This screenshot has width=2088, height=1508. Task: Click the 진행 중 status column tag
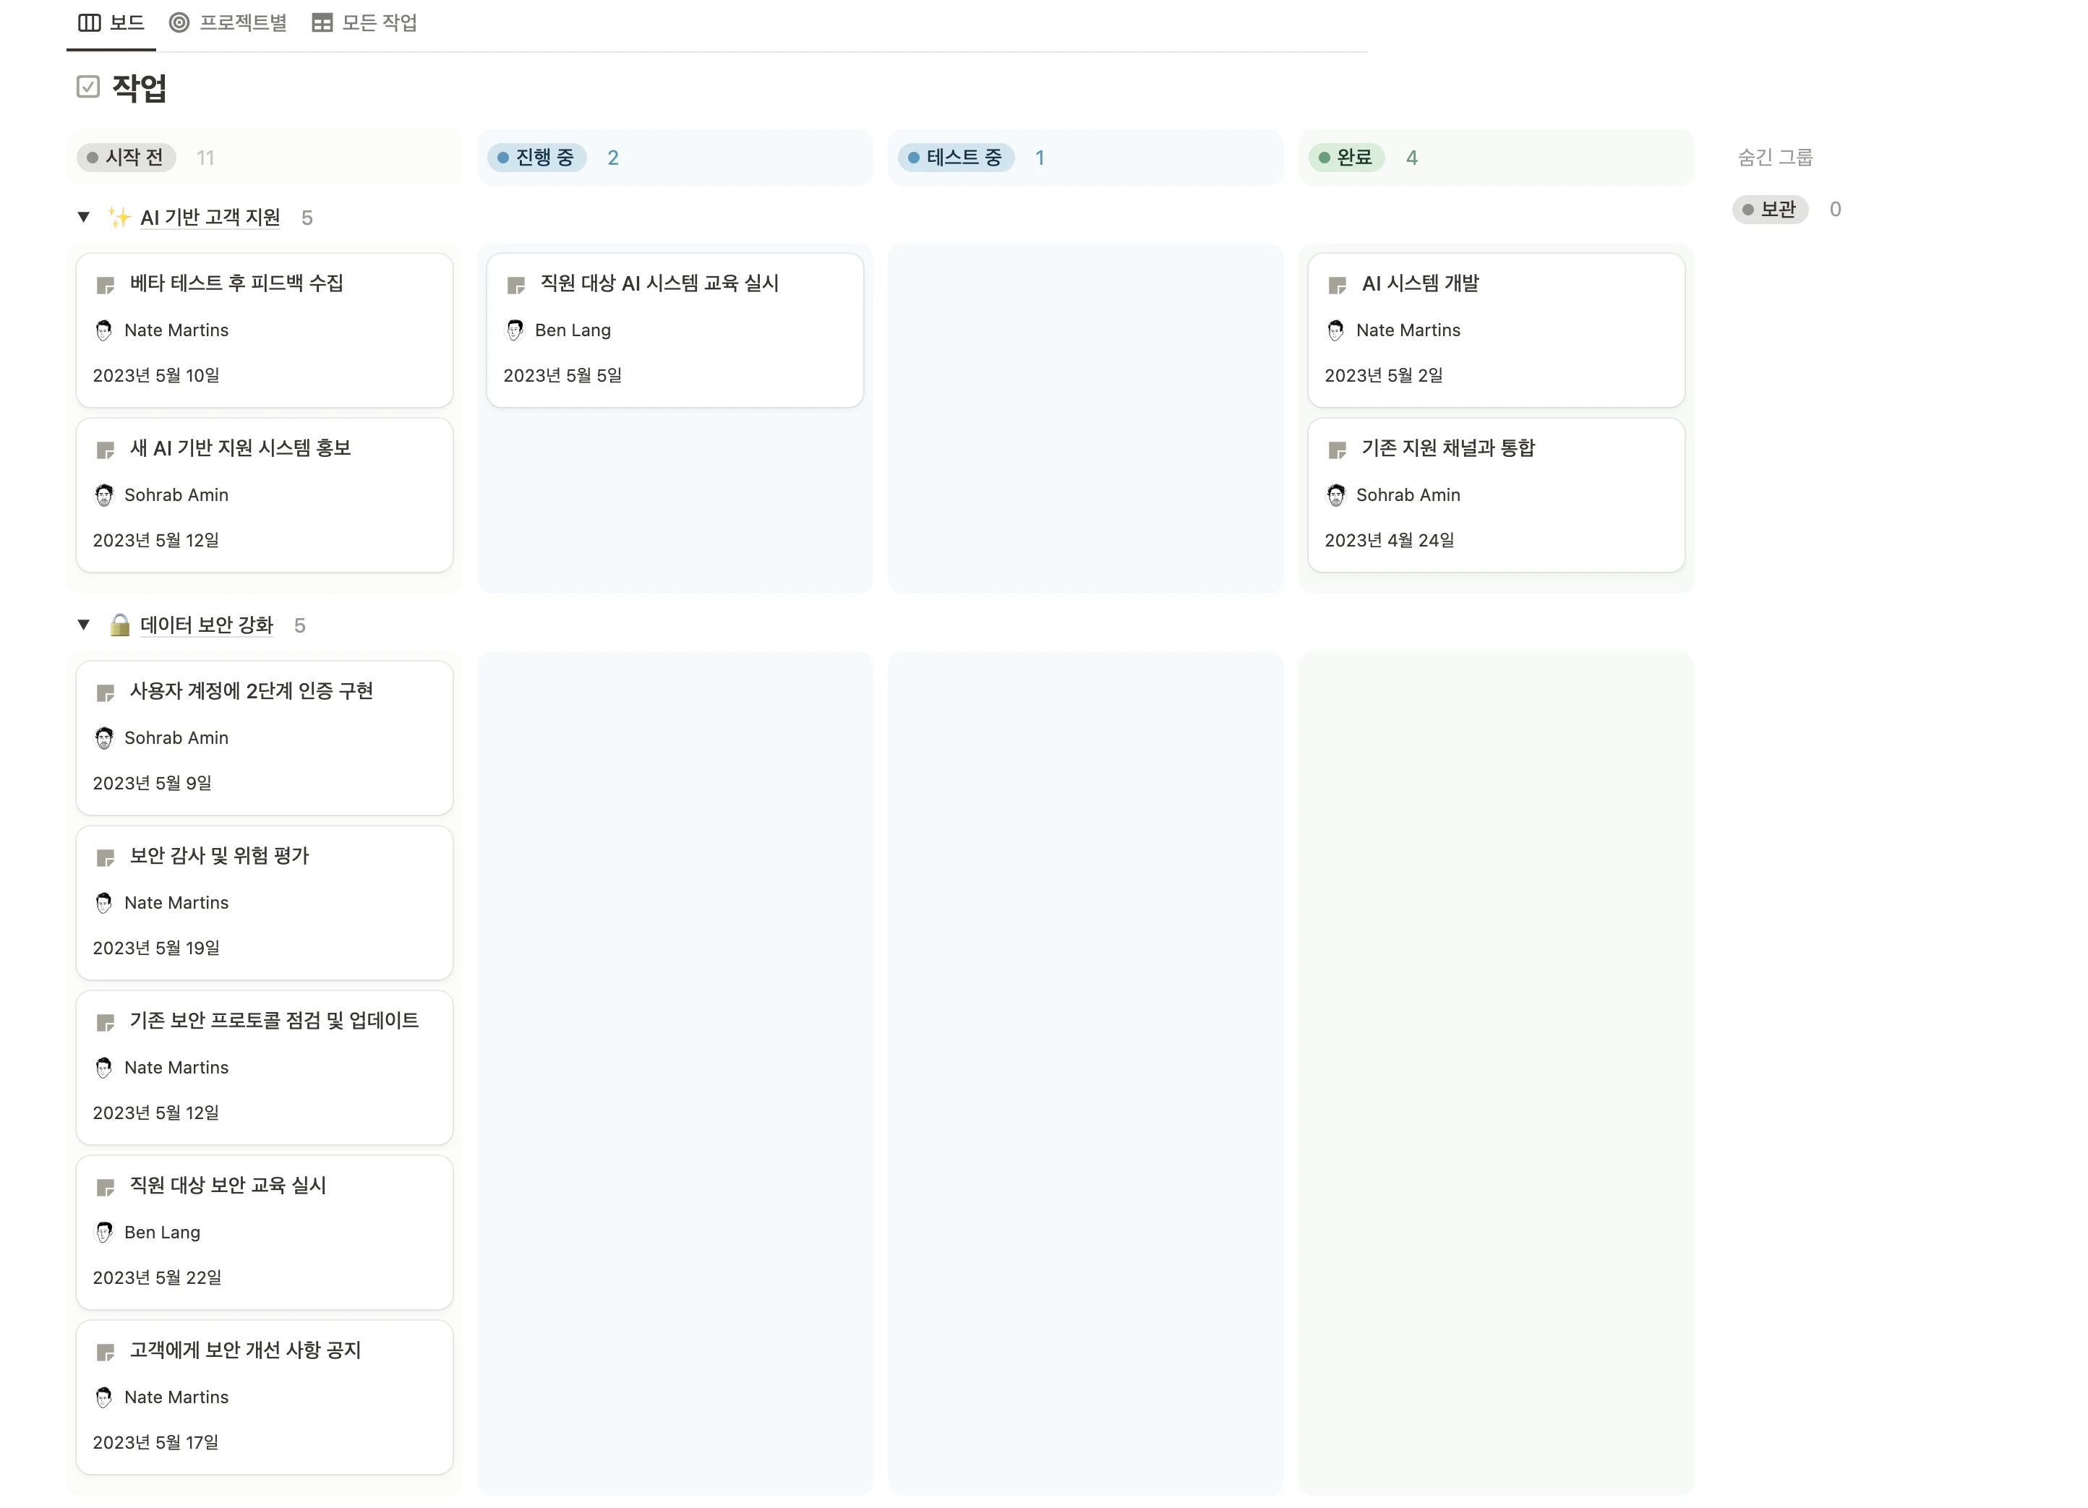click(x=536, y=158)
